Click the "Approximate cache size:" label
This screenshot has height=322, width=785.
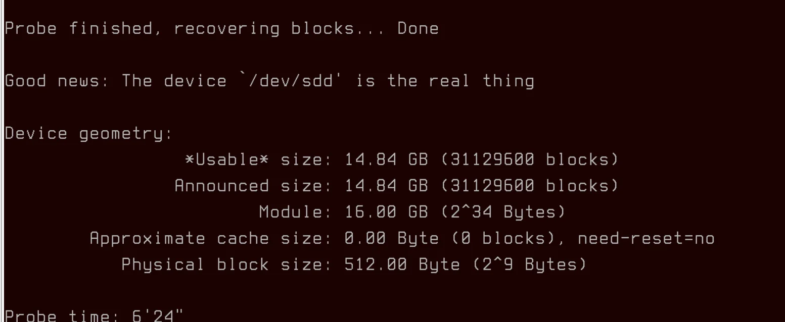210,239
